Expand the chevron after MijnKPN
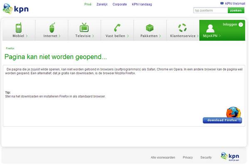The image size is (249, 165). pyautogui.click(x=220, y=36)
